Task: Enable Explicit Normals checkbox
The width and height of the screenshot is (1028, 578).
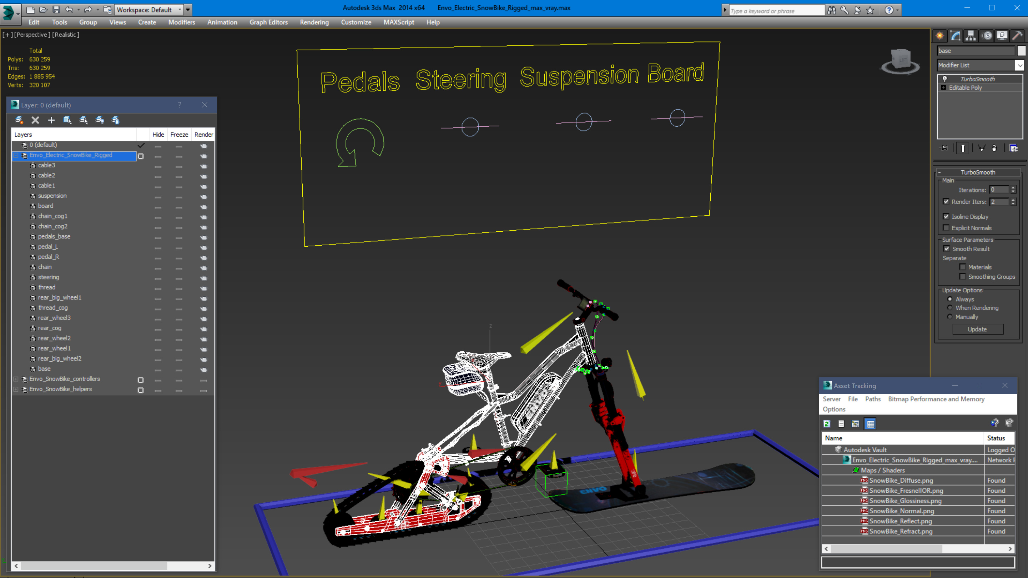Action: click(946, 227)
